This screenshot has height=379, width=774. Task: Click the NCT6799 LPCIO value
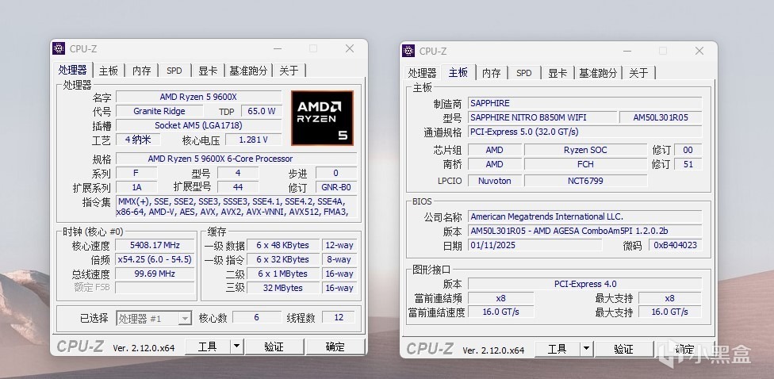tap(585, 181)
